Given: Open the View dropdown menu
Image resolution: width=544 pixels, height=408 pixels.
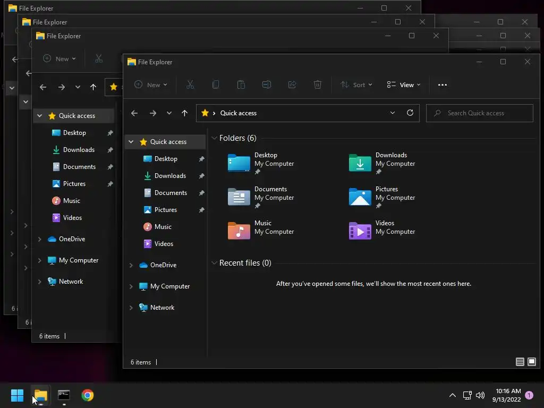Looking at the screenshot, I should click(x=404, y=84).
